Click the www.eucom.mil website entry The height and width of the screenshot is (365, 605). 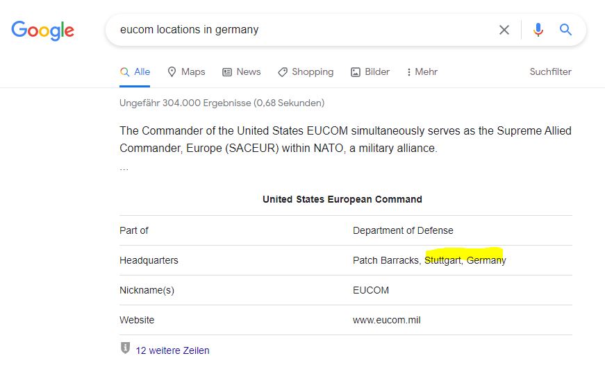387,320
